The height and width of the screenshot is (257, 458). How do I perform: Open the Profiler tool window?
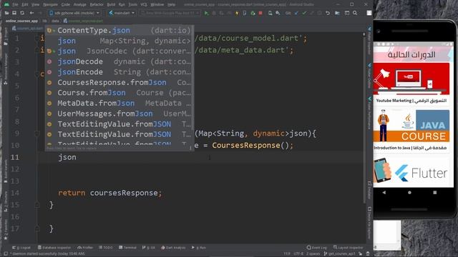click(85, 248)
